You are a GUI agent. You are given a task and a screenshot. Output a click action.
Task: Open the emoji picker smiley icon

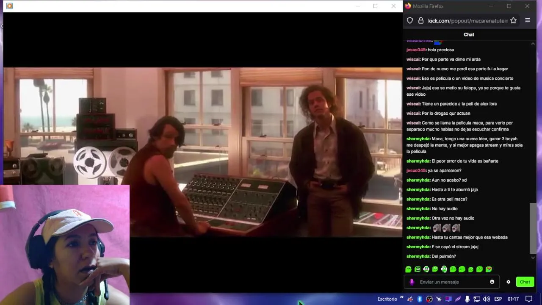click(492, 282)
